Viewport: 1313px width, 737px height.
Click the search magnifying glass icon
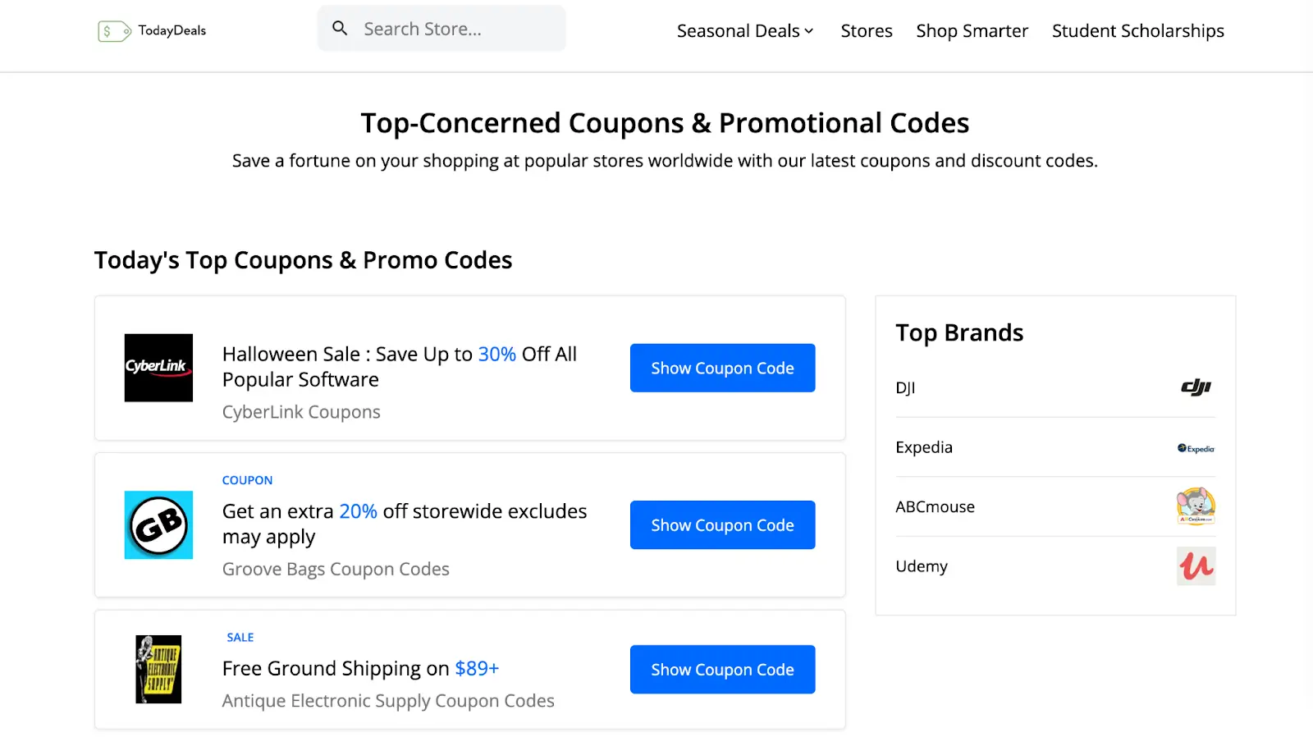point(340,27)
